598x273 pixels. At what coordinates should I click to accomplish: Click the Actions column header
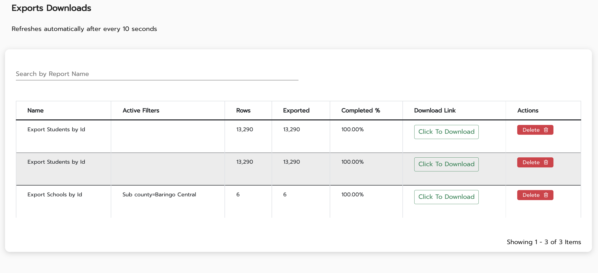coord(528,111)
